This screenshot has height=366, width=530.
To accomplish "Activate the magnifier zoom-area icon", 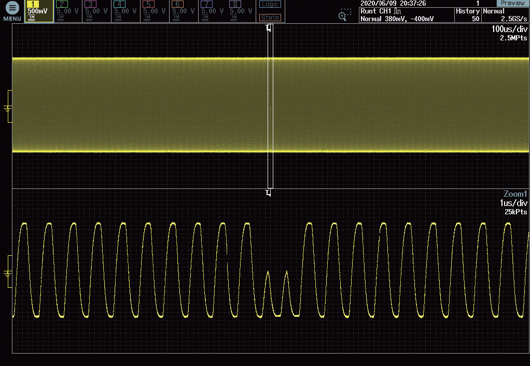I will pyautogui.click(x=344, y=15).
